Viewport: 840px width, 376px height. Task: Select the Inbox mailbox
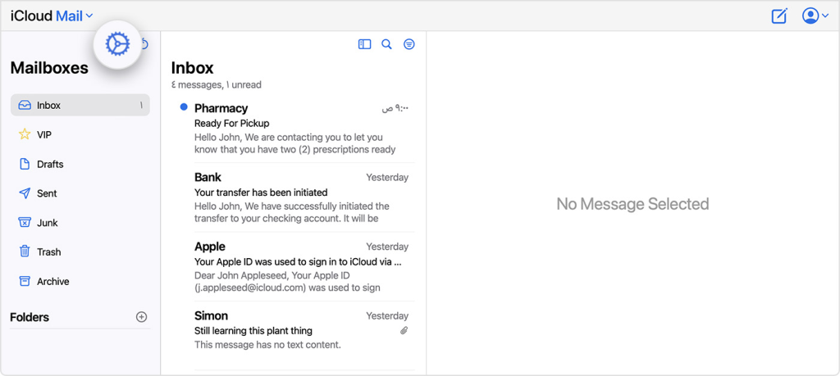coord(80,106)
